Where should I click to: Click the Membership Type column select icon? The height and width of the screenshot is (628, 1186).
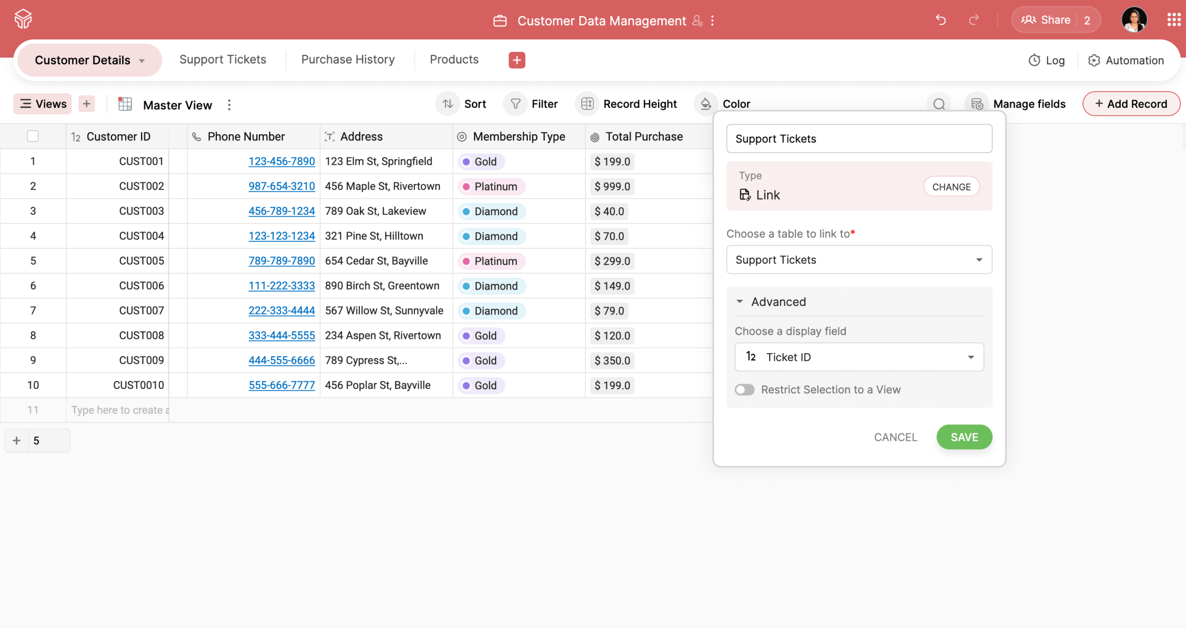click(x=462, y=136)
